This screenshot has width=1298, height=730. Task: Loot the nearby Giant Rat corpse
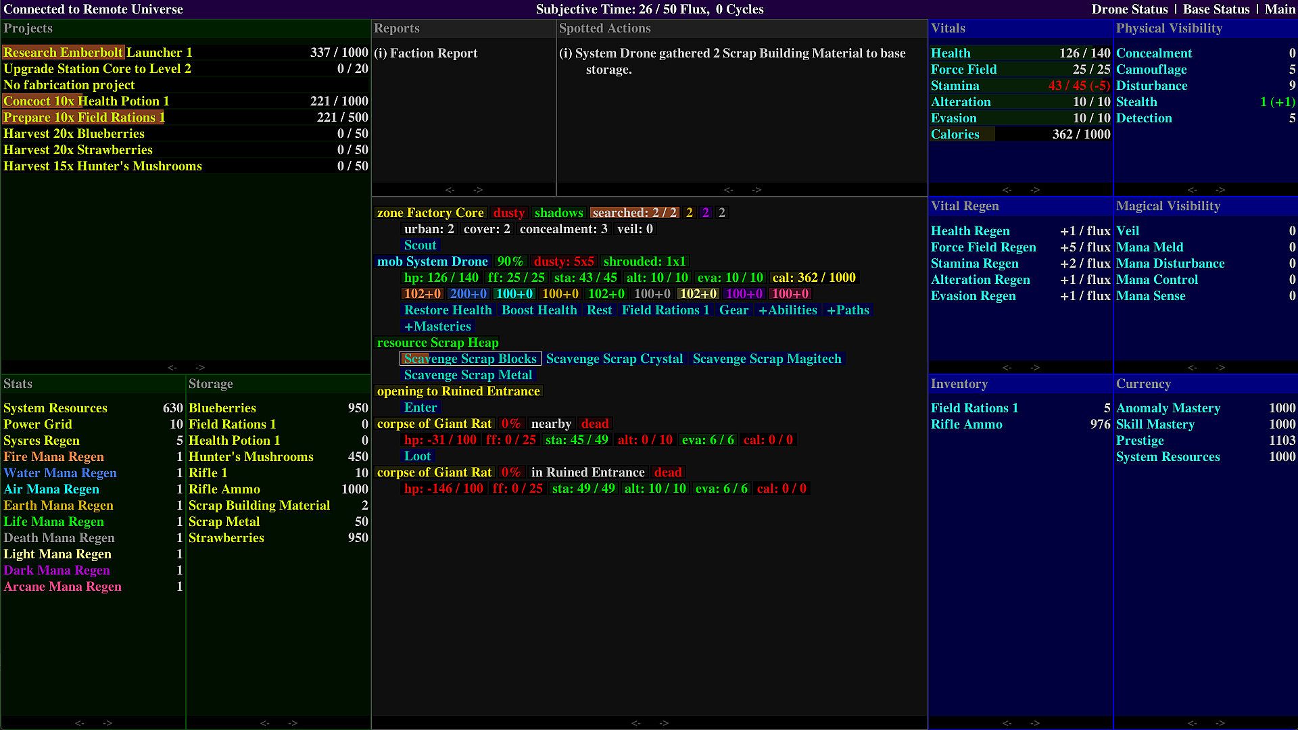pos(417,456)
